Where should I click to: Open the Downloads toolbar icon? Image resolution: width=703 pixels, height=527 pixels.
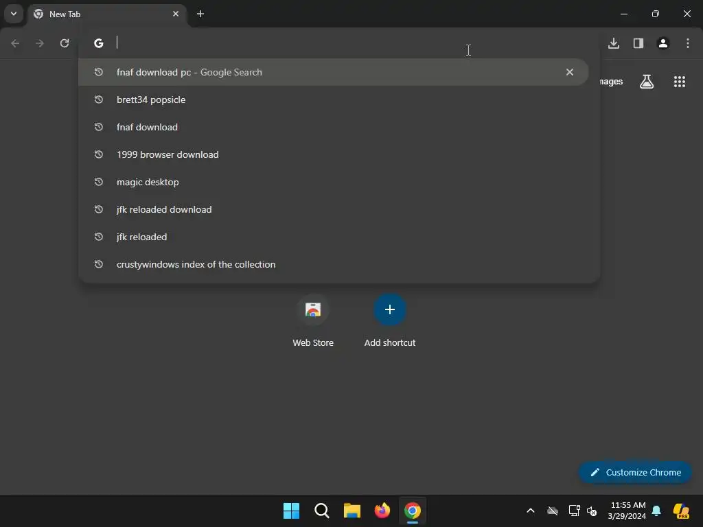(x=614, y=43)
